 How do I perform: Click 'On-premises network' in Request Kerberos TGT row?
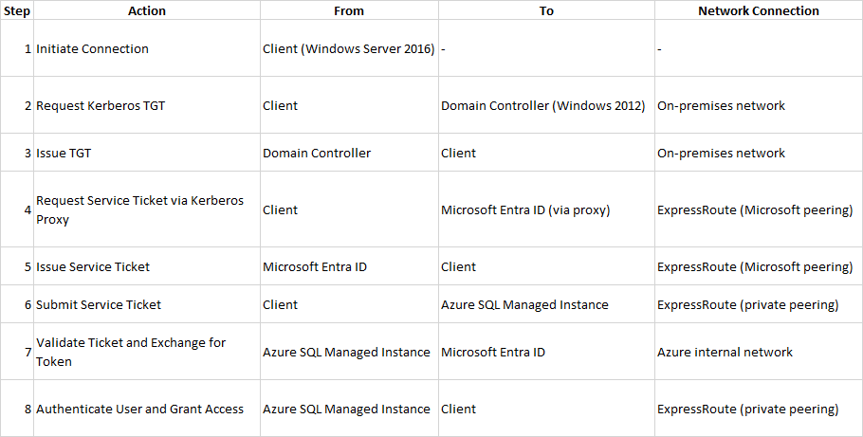pyautogui.click(x=759, y=105)
